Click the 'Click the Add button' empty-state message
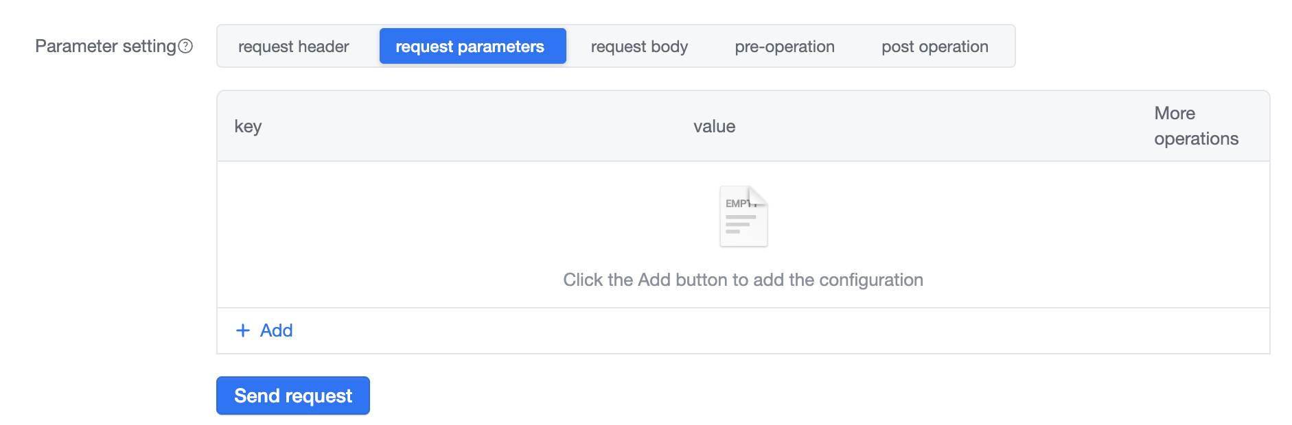This screenshot has width=1292, height=425. tap(743, 280)
